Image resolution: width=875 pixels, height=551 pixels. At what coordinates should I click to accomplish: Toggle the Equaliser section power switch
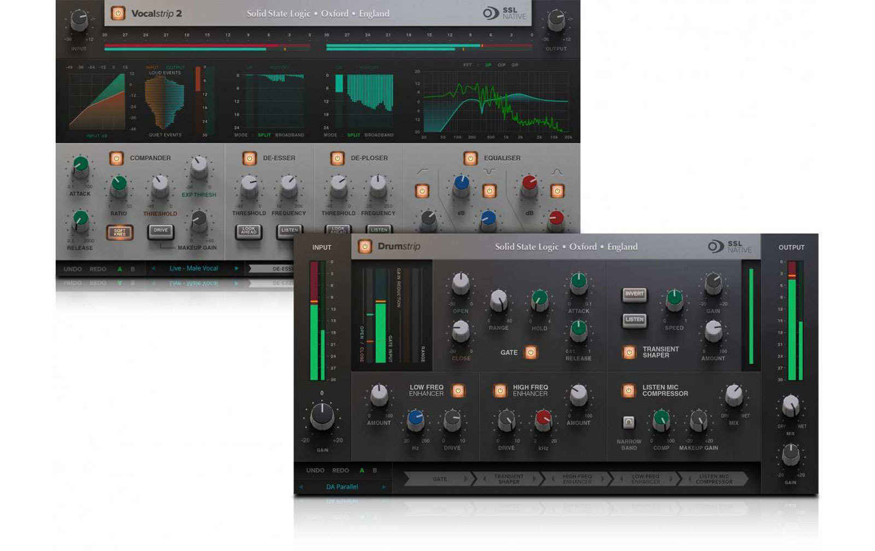click(470, 158)
